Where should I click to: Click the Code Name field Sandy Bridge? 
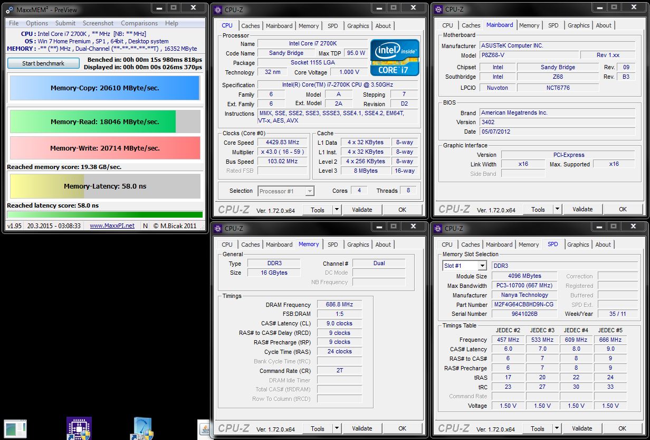(286, 53)
